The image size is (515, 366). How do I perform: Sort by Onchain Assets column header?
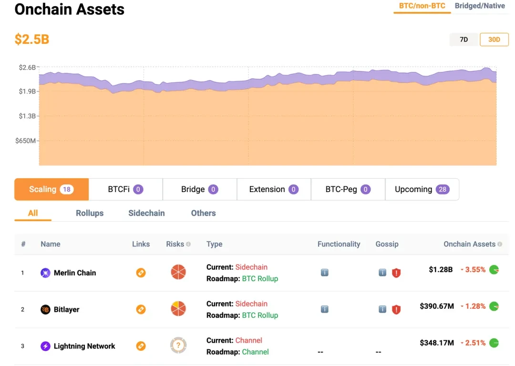tap(469, 244)
